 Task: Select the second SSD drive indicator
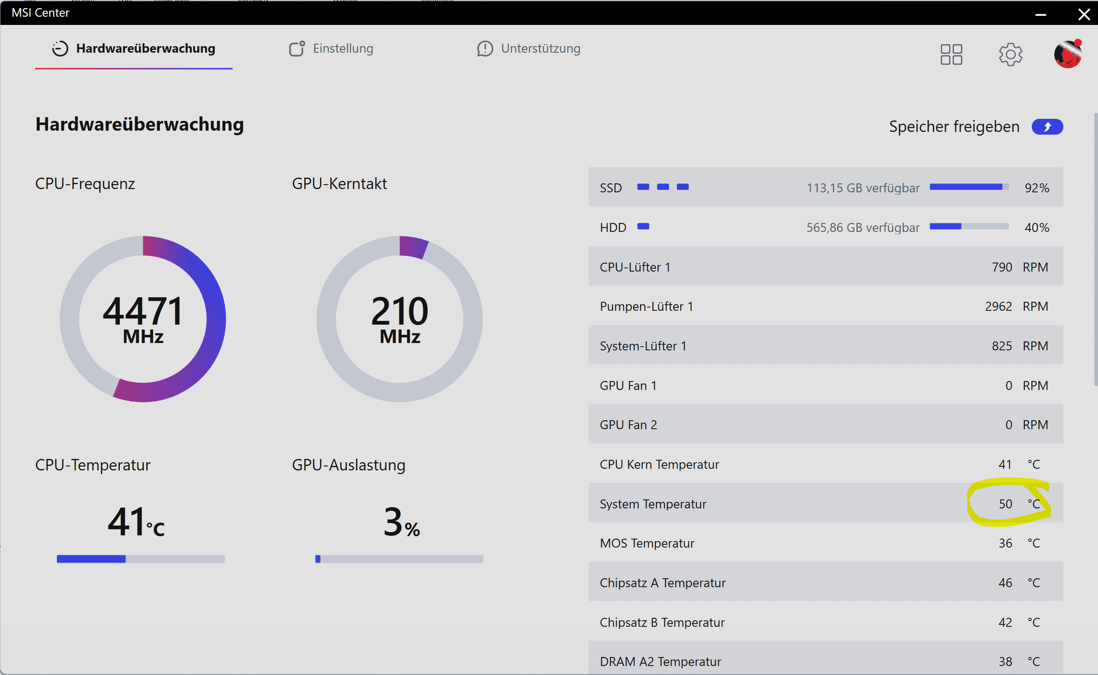(663, 187)
